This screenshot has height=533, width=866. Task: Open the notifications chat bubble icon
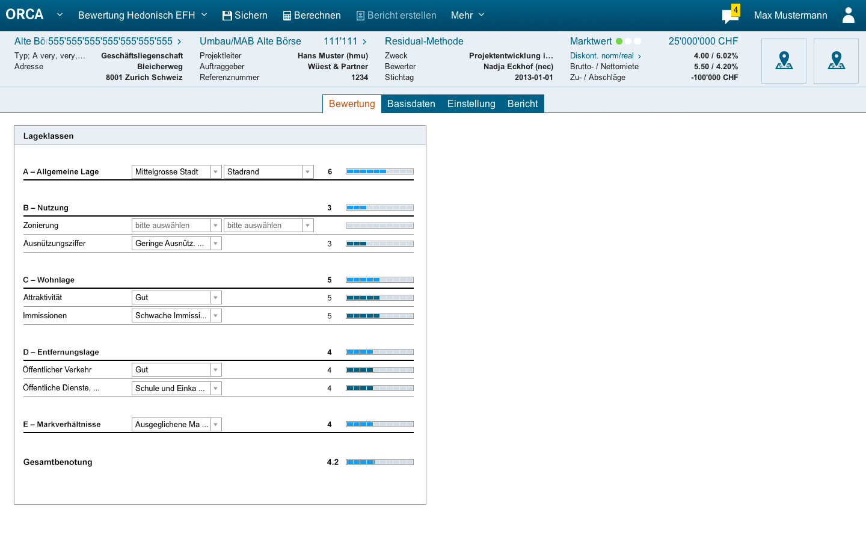coord(729,17)
